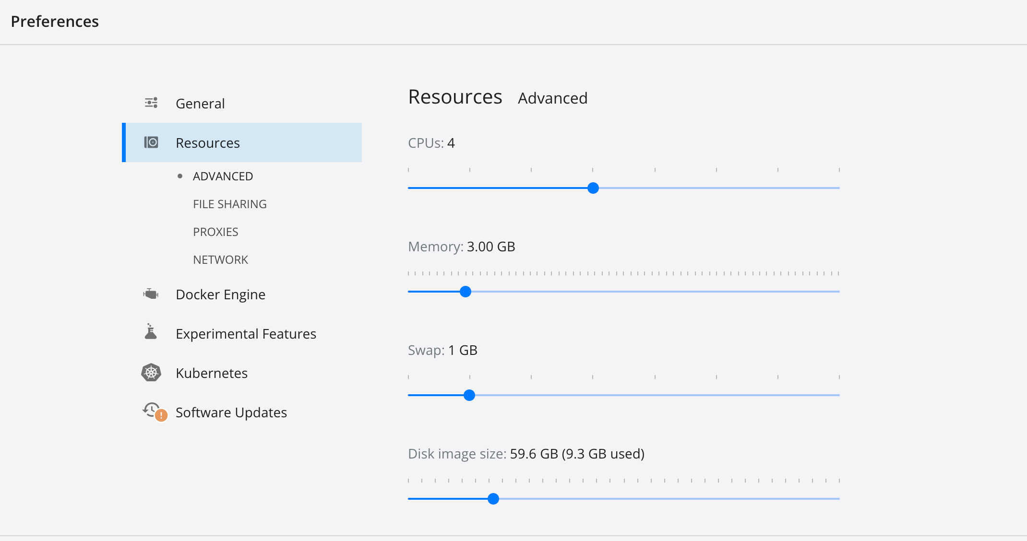
Task: Select Kubernetes in the sidebar
Action: 212,373
